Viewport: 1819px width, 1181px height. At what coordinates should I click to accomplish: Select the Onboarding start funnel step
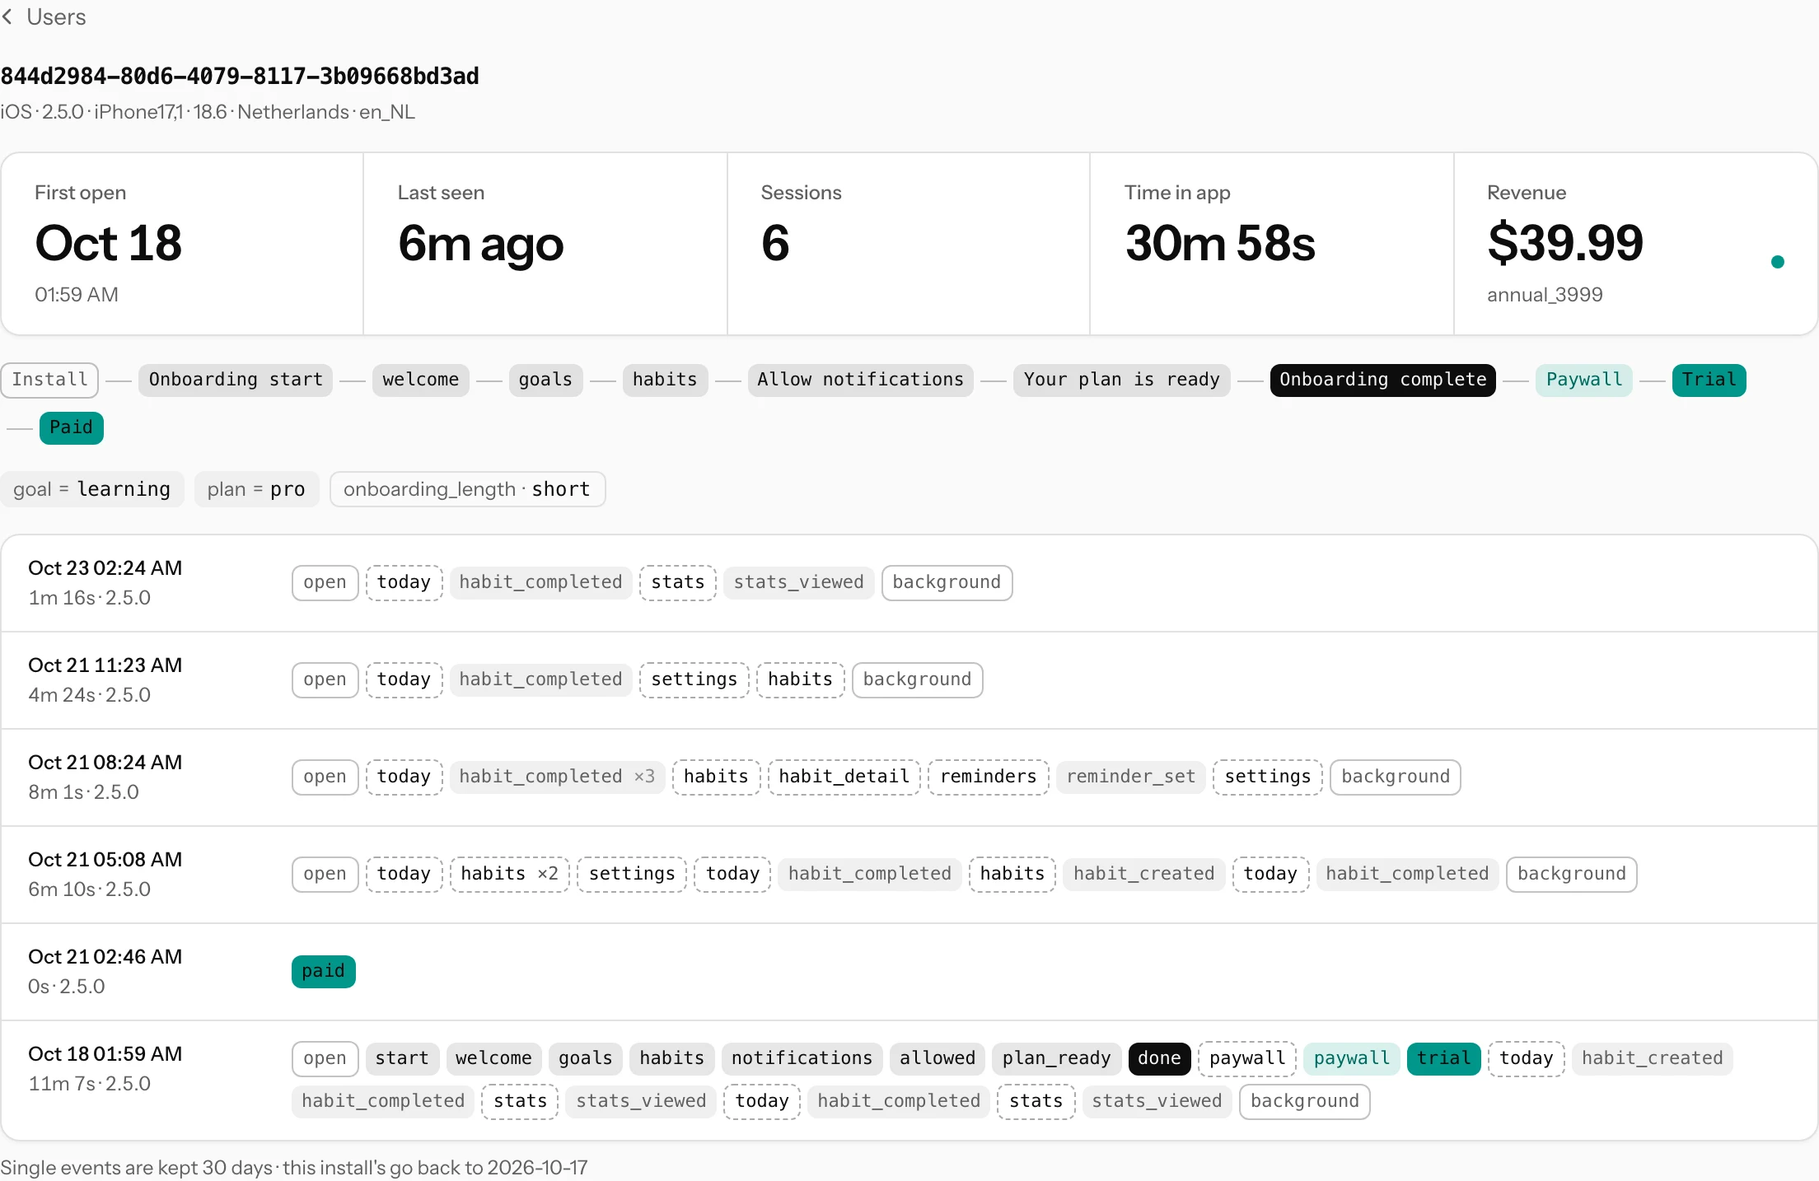[236, 380]
